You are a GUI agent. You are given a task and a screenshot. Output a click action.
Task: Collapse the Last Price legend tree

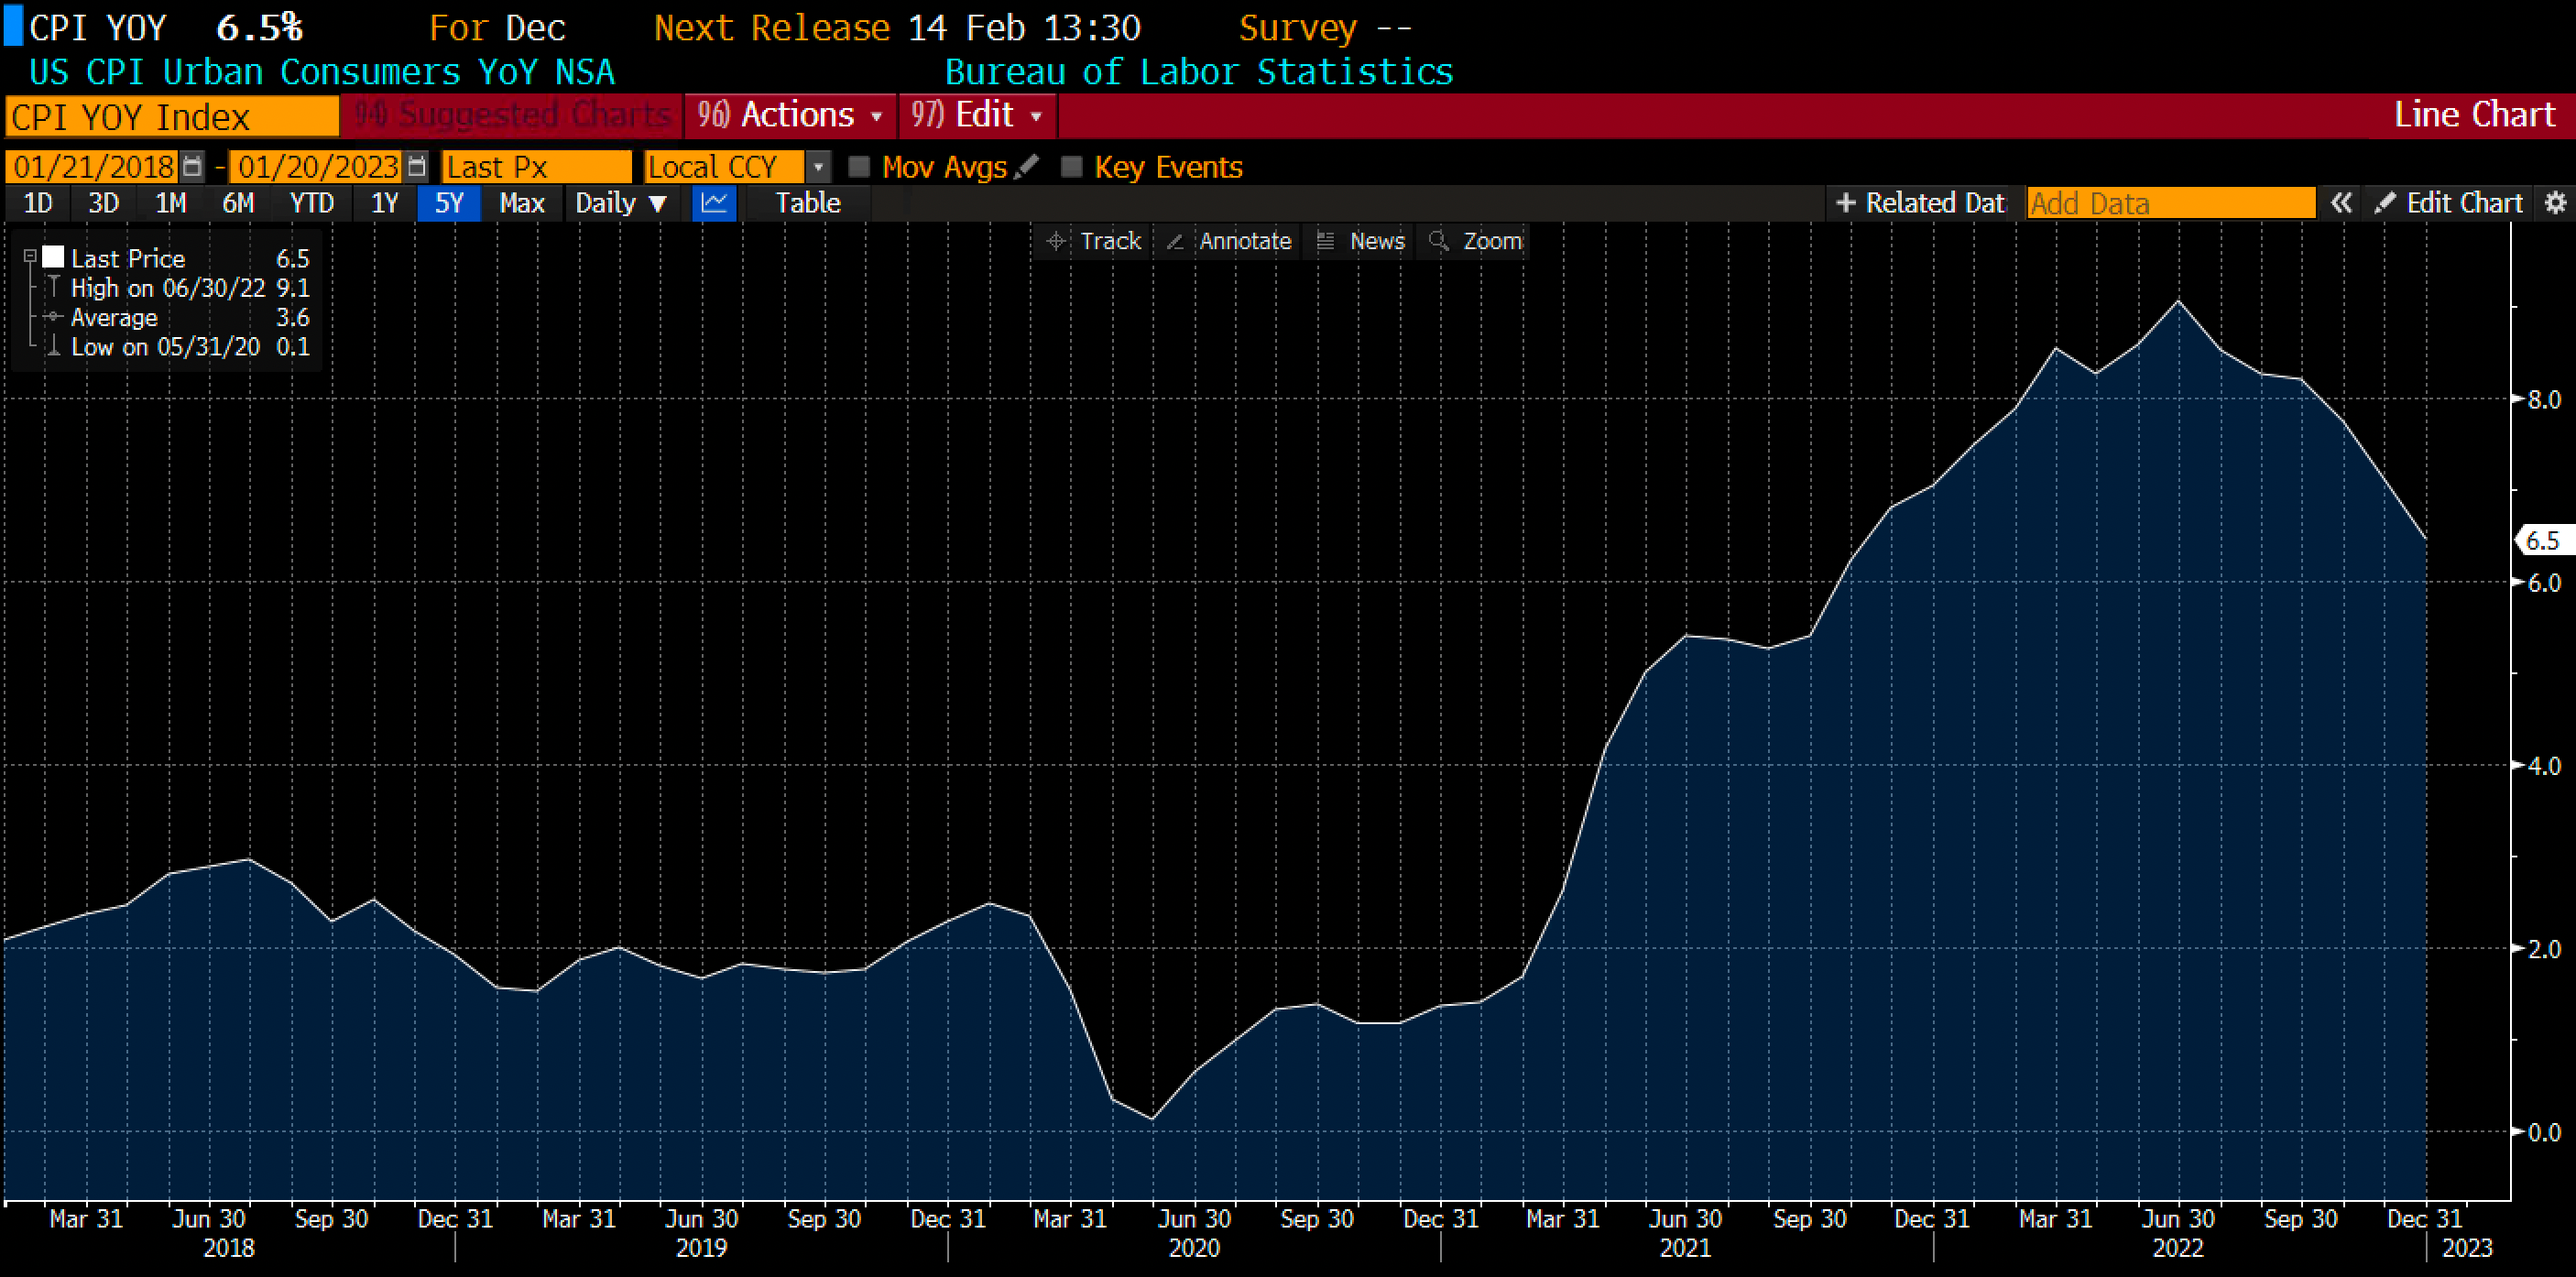pyautogui.click(x=30, y=257)
